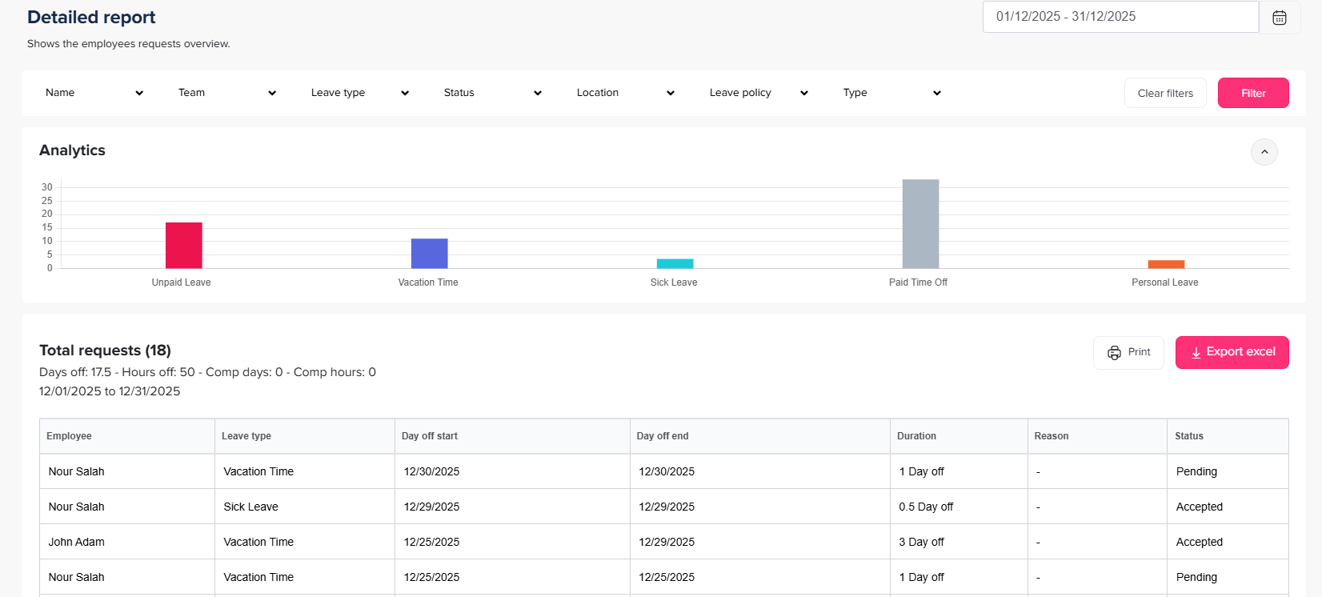Apply filters with the Filter button
Image resolution: width=1322 pixels, height=597 pixels.
[1252, 93]
